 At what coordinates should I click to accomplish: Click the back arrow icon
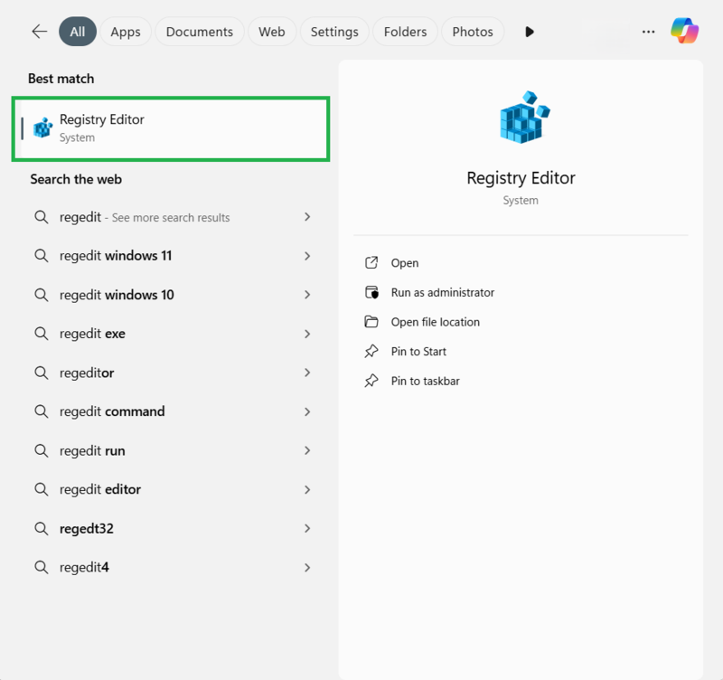click(x=39, y=32)
